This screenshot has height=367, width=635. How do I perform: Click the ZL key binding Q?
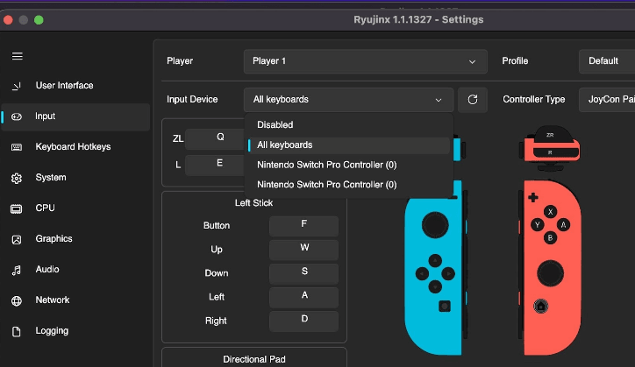220,138
